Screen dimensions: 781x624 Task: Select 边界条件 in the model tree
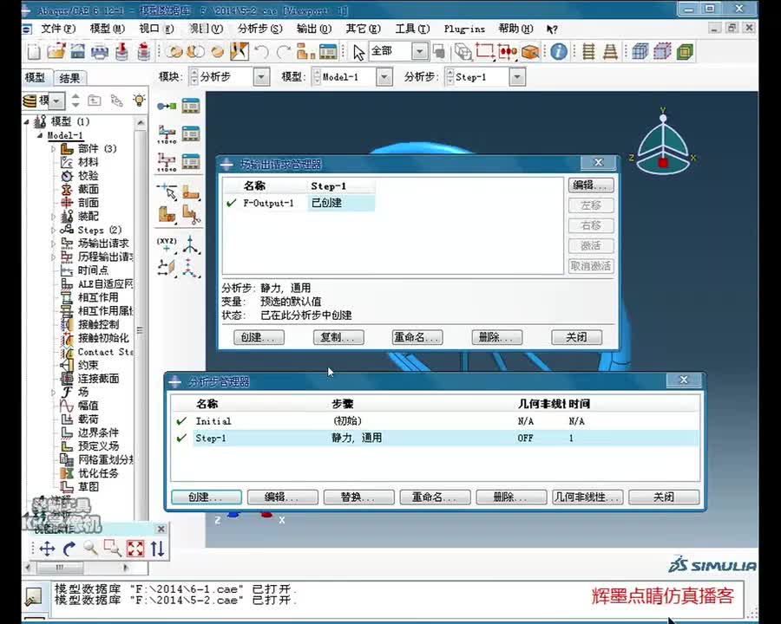[x=98, y=432]
